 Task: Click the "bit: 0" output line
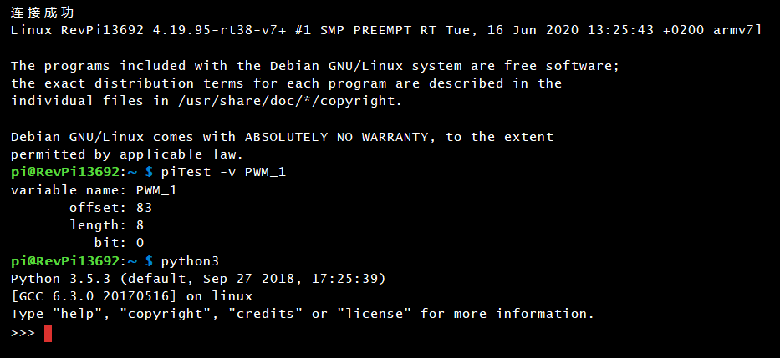(x=119, y=243)
